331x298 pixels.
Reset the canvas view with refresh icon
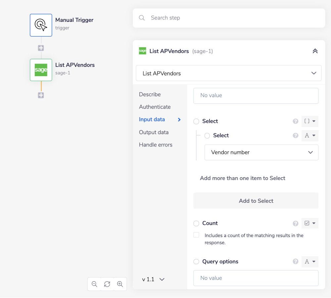pos(107,284)
